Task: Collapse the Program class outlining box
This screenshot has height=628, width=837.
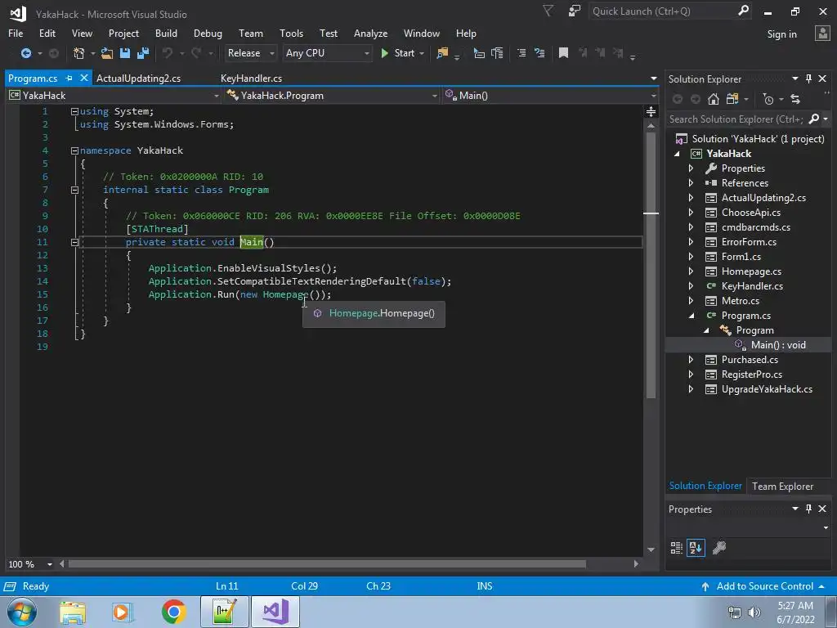Action: point(74,190)
